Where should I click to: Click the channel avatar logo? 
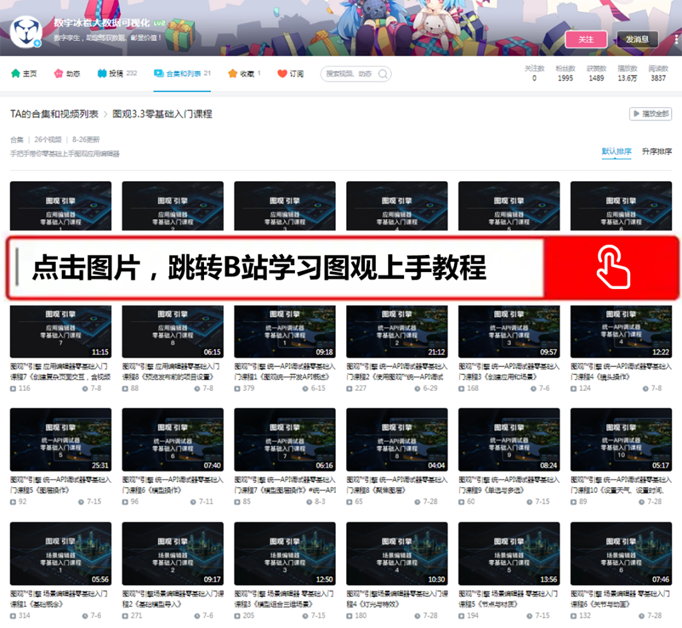coord(26,32)
